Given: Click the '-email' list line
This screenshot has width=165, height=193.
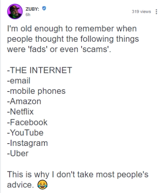Looking at the screenshot, I should [x=19, y=81].
